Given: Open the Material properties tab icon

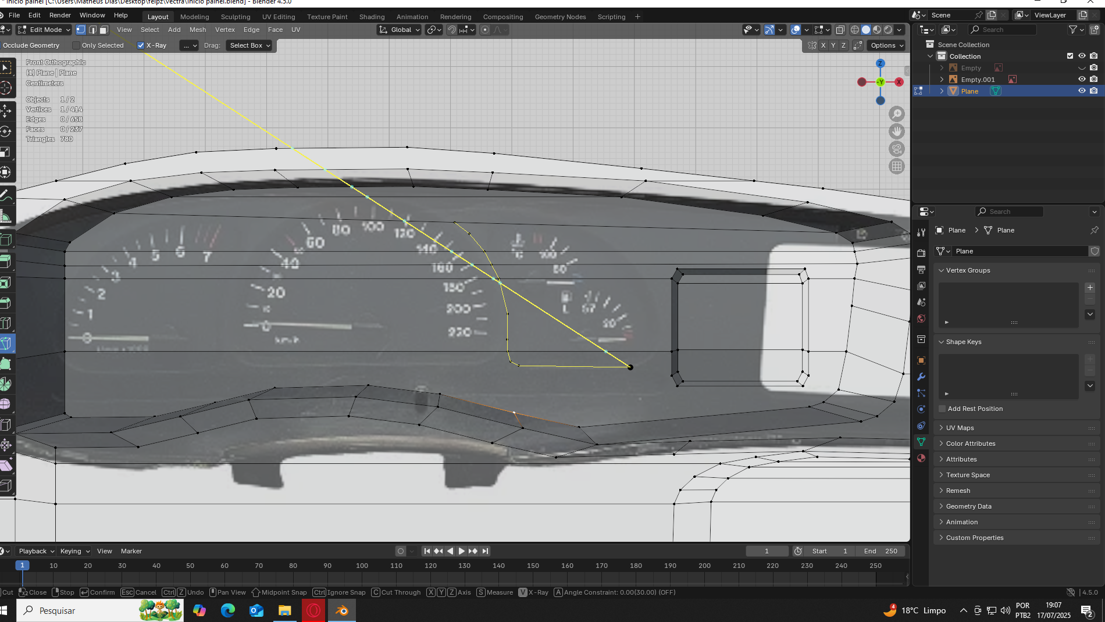Looking at the screenshot, I should pyautogui.click(x=921, y=458).
